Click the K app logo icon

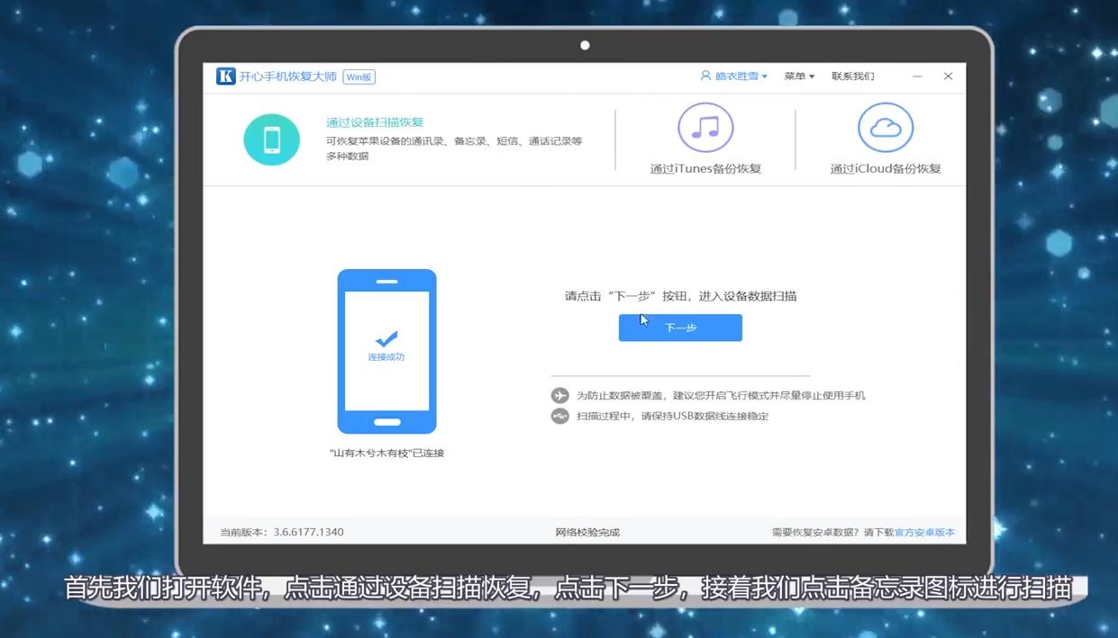[225, 76]
